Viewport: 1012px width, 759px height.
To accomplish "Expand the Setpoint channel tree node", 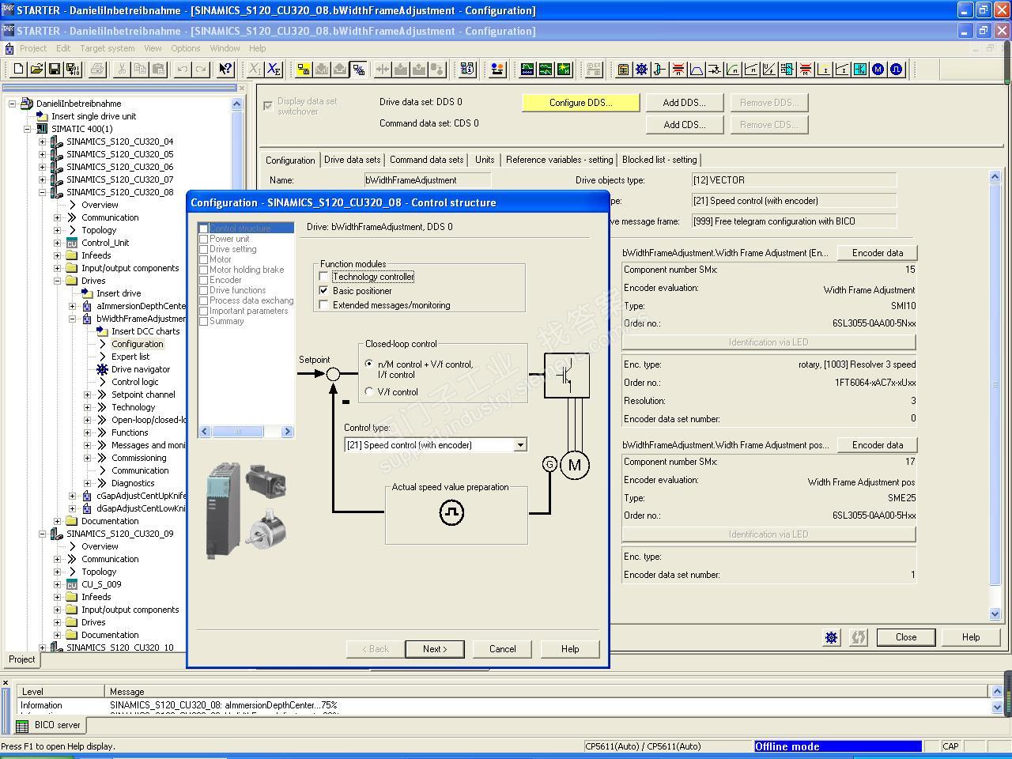I will [x=88, y=395].
